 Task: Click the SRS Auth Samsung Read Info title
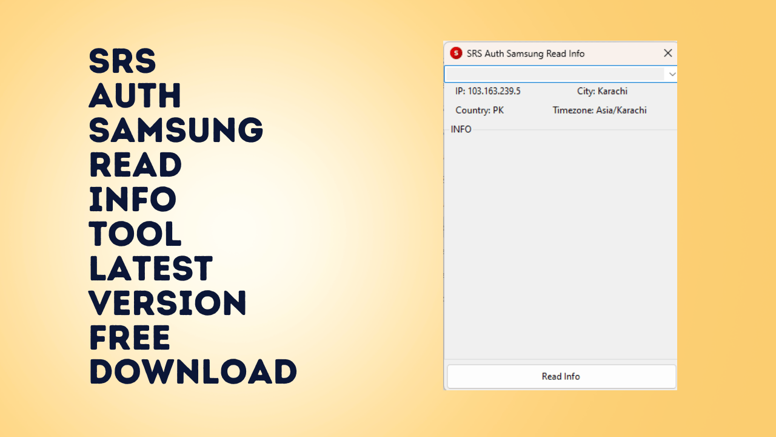(x=525, y=53)
